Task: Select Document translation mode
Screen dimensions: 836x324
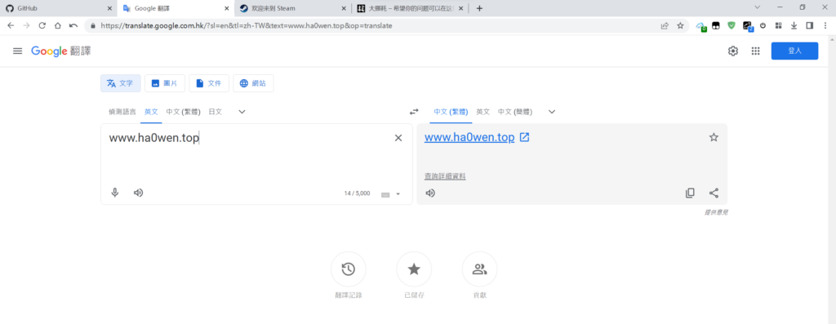Action: coord(209,83)
